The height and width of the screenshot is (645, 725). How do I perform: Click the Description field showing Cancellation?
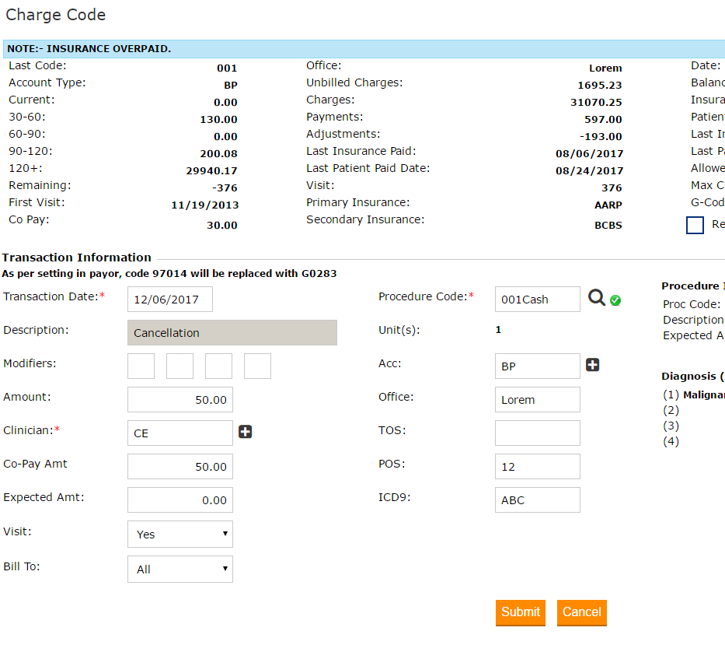click(x=232, y=333)
